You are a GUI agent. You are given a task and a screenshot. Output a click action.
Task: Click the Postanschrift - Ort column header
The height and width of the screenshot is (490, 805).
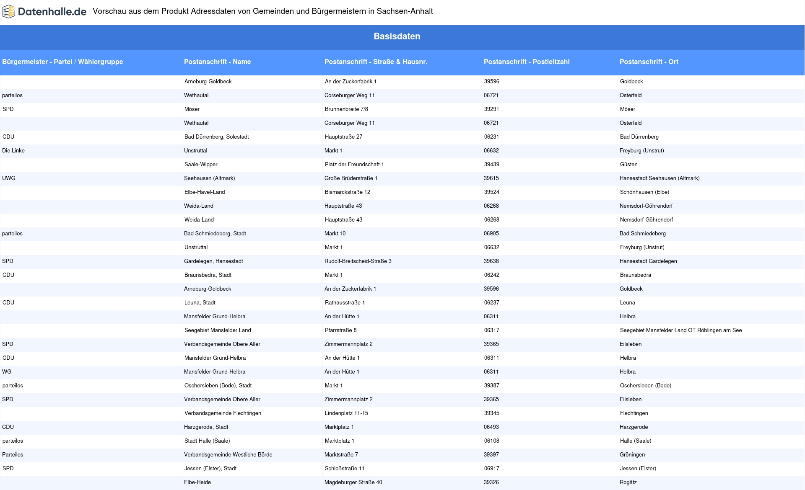[x=649, y=62]
